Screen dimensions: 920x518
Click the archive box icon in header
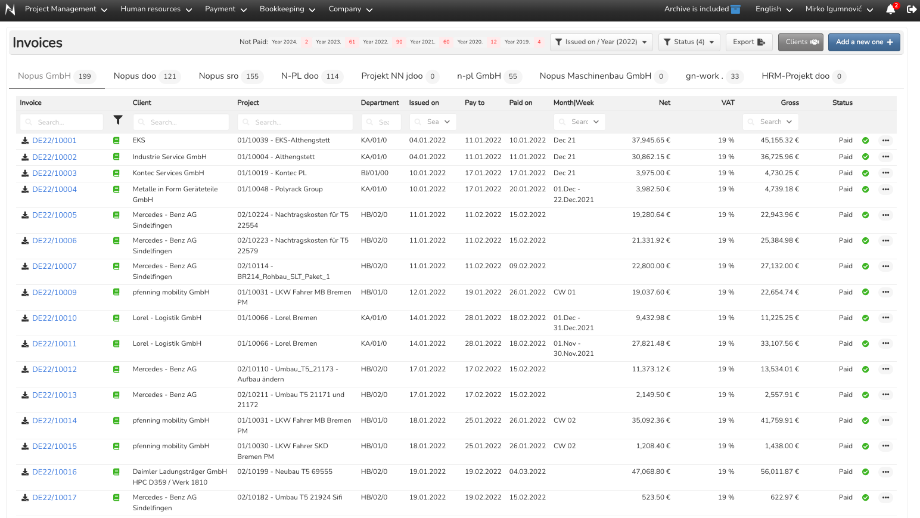tap(736, 10)
